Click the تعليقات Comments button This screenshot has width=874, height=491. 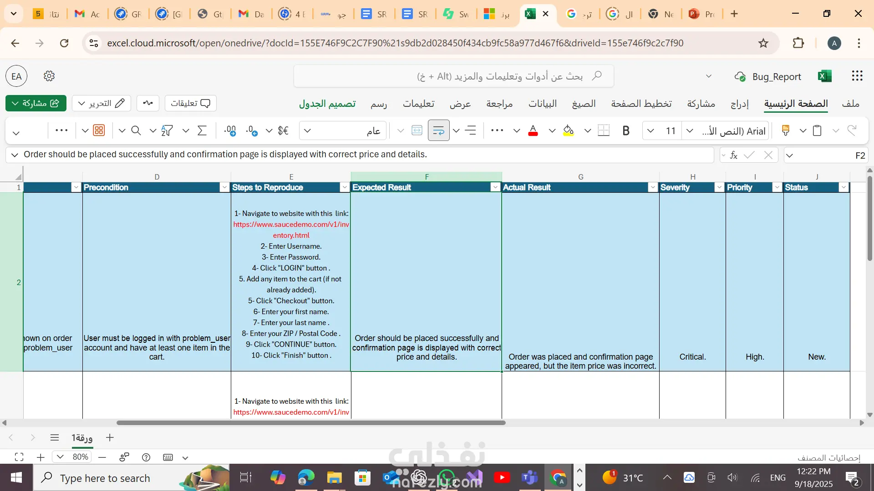tap(190, 103)
